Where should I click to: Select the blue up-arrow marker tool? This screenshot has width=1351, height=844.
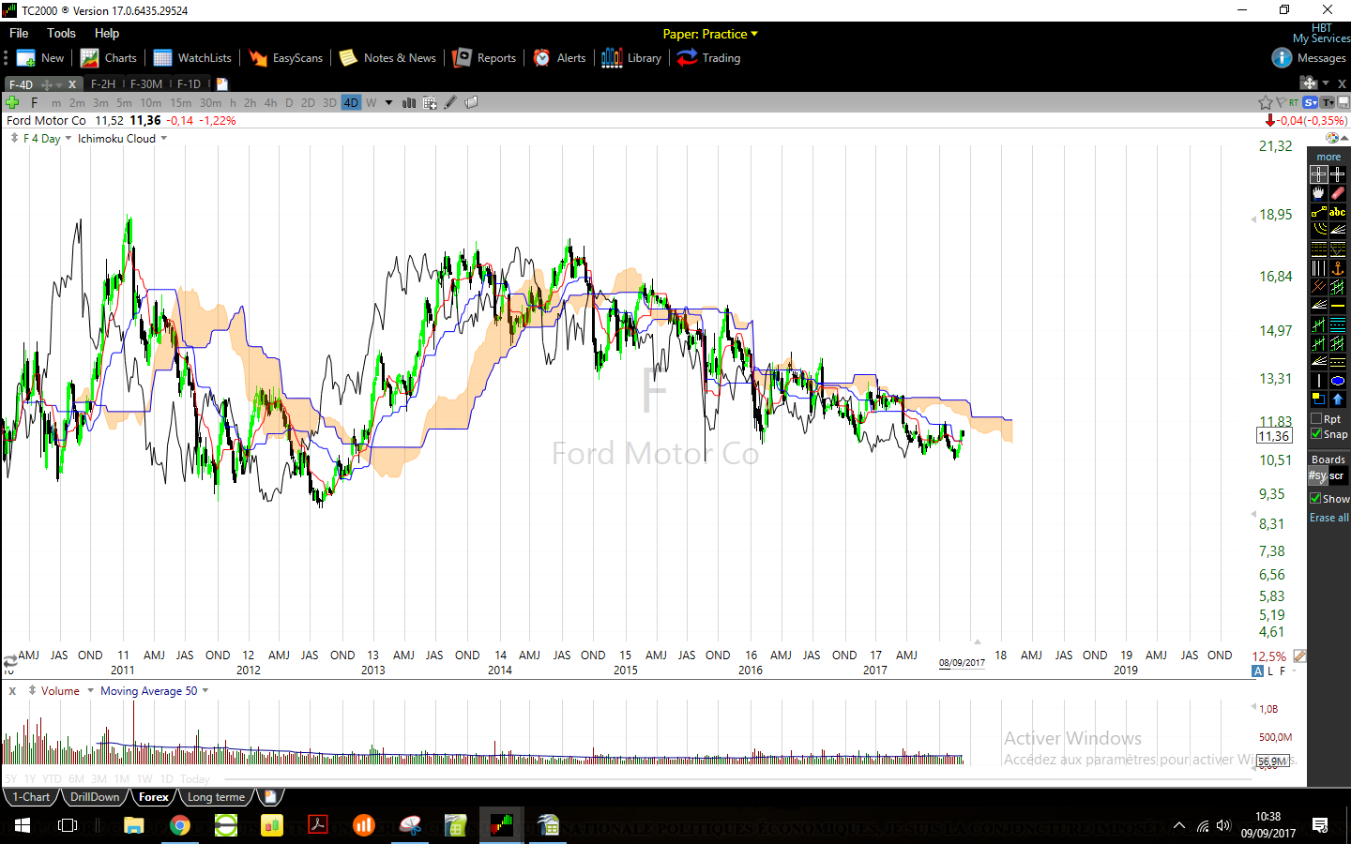click(1338, 399)
